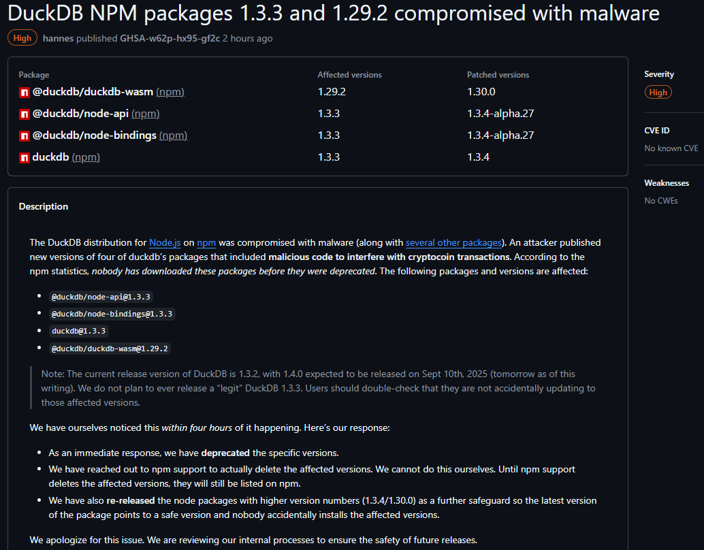
Task: Open author hannes profile link
Action: point(58,38)
